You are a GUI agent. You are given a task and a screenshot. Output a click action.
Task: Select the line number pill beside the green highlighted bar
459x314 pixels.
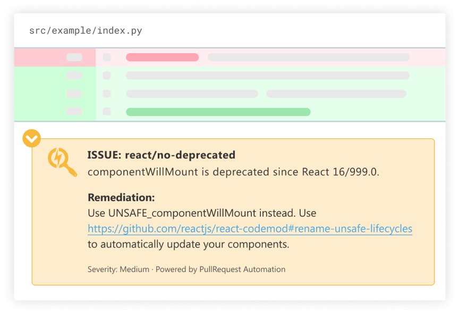(x=74, y=111)
